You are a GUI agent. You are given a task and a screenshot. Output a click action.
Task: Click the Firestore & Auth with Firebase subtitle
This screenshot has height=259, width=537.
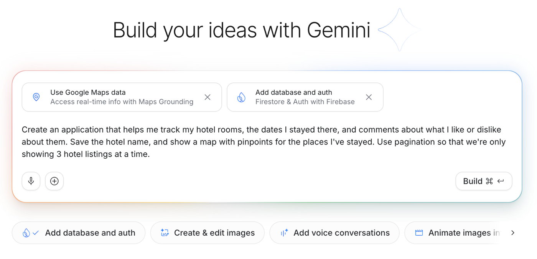point(305,102)
